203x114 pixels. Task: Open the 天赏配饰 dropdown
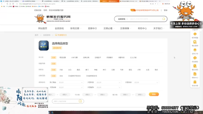pos(108,87)
